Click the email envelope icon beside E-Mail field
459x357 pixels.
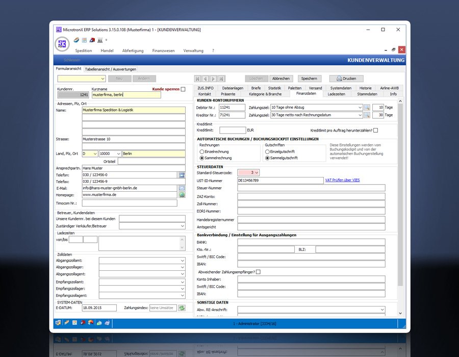click(x=182, y=188)
